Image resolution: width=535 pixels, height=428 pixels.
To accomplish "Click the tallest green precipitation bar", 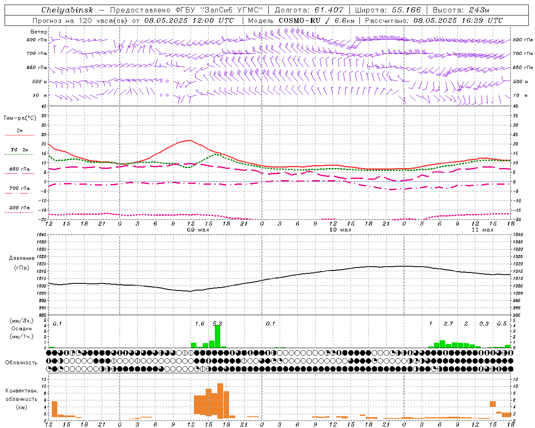I will coord(217,336).
